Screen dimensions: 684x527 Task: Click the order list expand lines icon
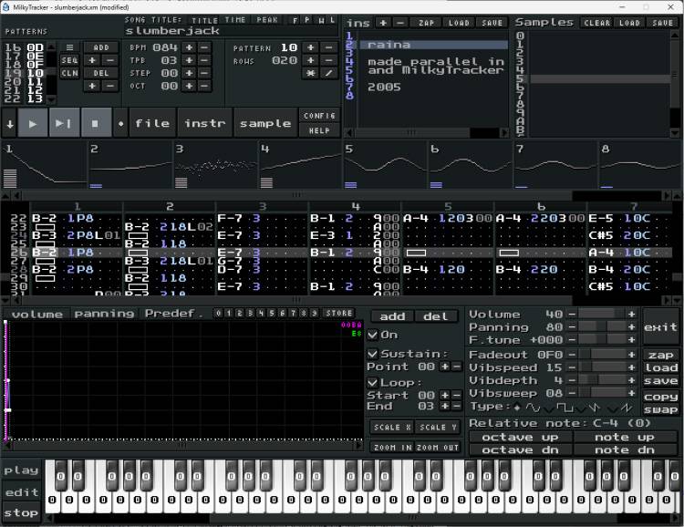coord(70,47)
